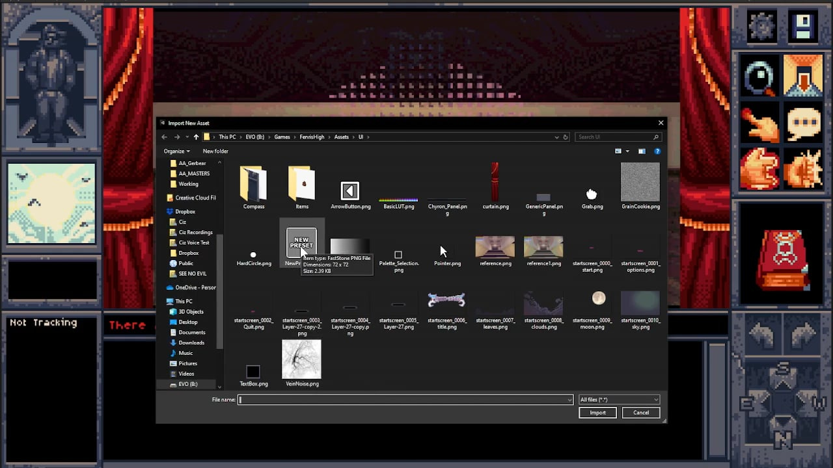
Task: Go forward in the Import dialog
Action: 176,137
